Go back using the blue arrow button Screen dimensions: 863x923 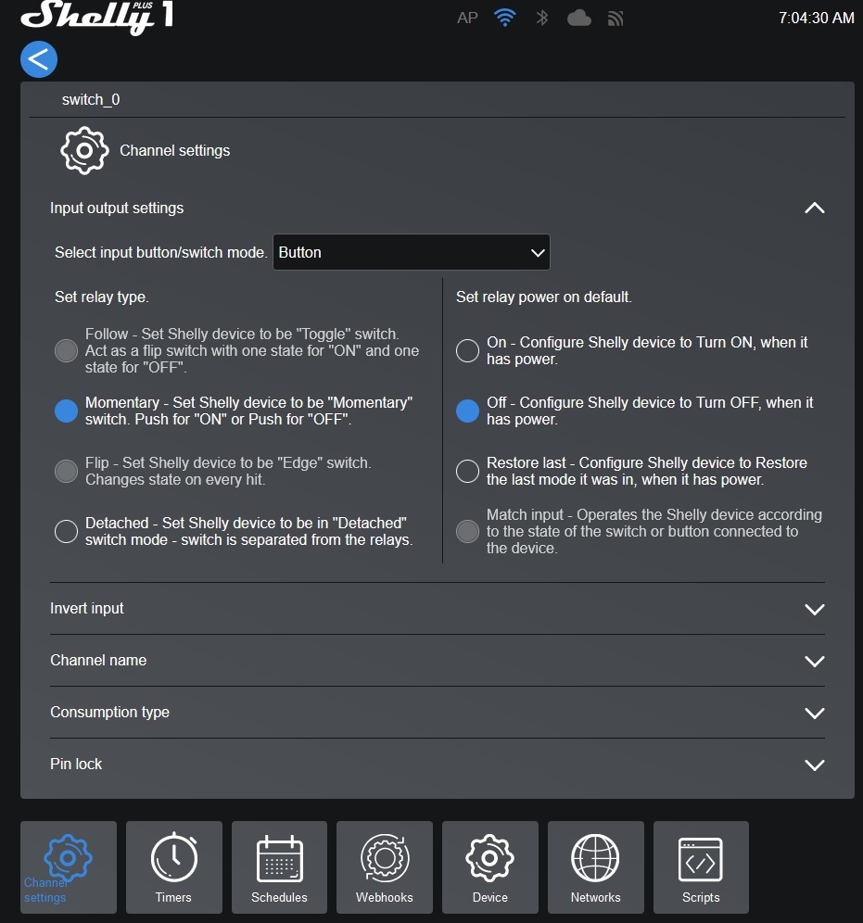click(39, 59)
